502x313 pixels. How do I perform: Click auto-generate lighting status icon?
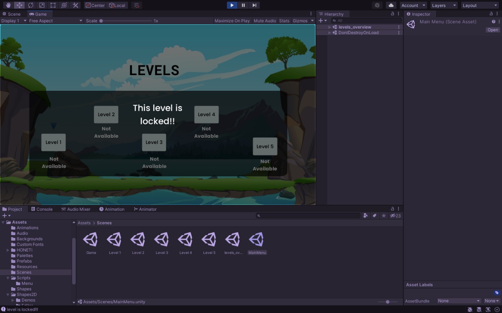(488, 309)
